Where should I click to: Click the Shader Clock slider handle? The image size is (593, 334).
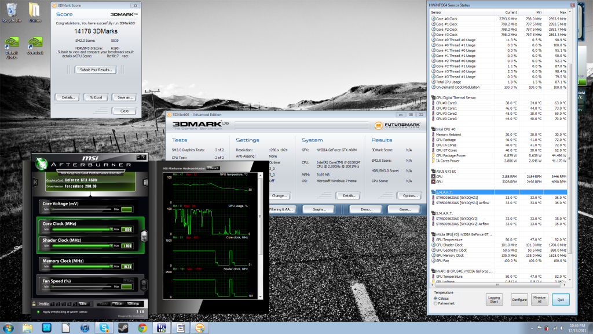111,246
